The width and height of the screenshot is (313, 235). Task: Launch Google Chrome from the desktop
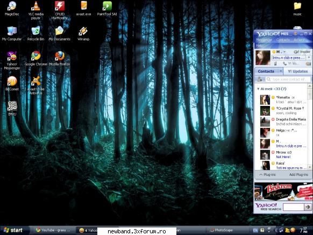pos(35,59)
